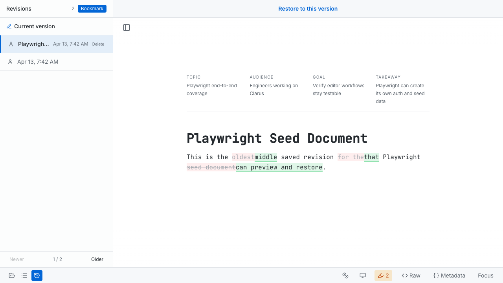This screenshot has width=503, height=283.
Task: Toggle the revision history icon
Action: tap(37, 276)
